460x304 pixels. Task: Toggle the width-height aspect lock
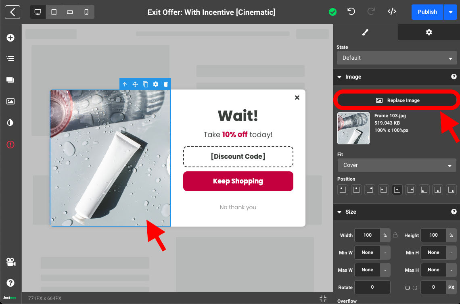395,235
